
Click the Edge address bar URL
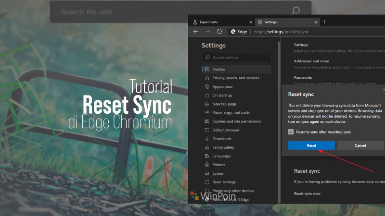tap(281, 32)
